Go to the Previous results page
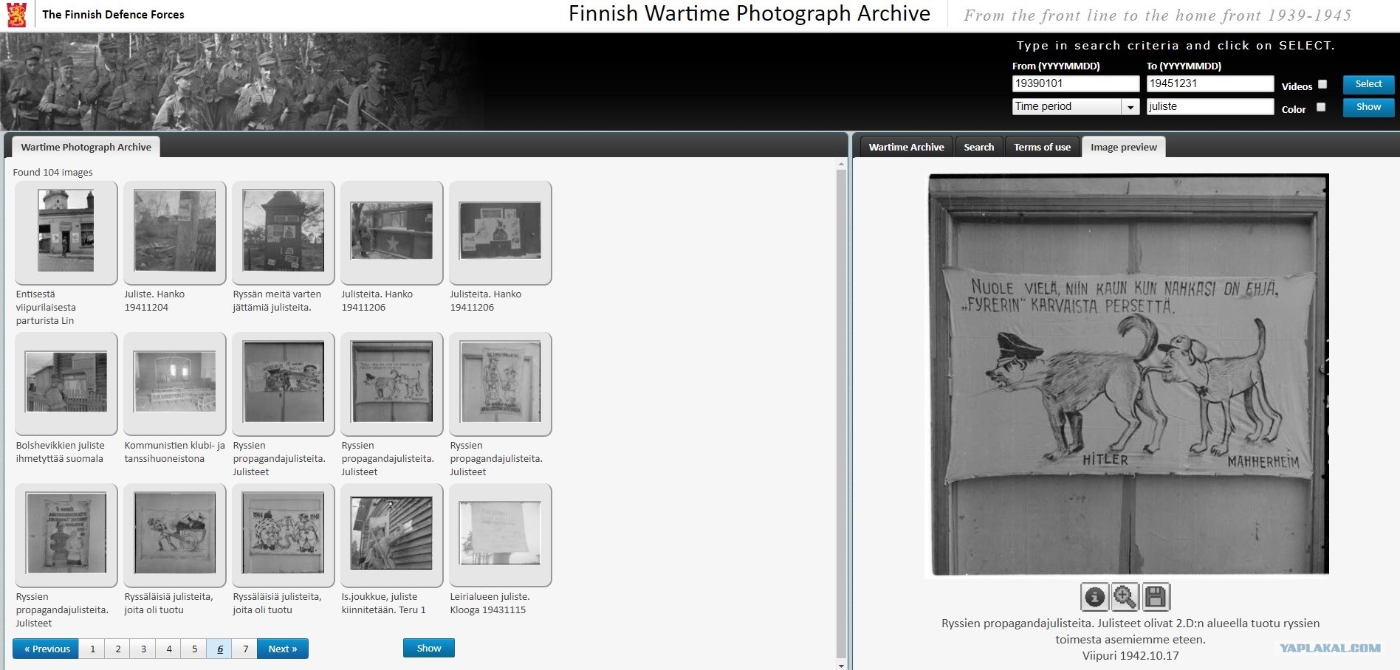This screenshot has height=670, width=1400. pyautogui.click(x=46, y=649)
